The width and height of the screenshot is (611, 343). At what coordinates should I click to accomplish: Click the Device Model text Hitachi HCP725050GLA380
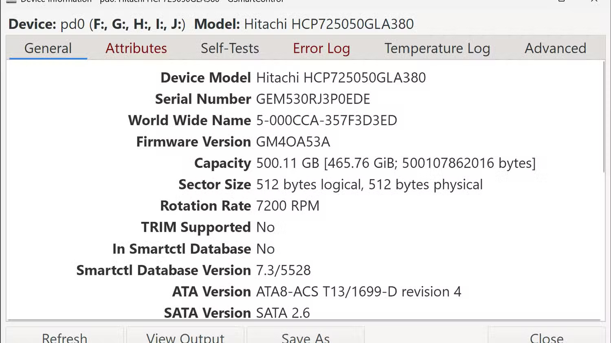coord(341,78)
